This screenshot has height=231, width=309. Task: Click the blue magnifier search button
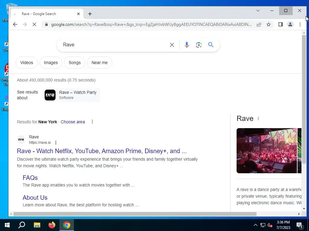click(211, 45)
